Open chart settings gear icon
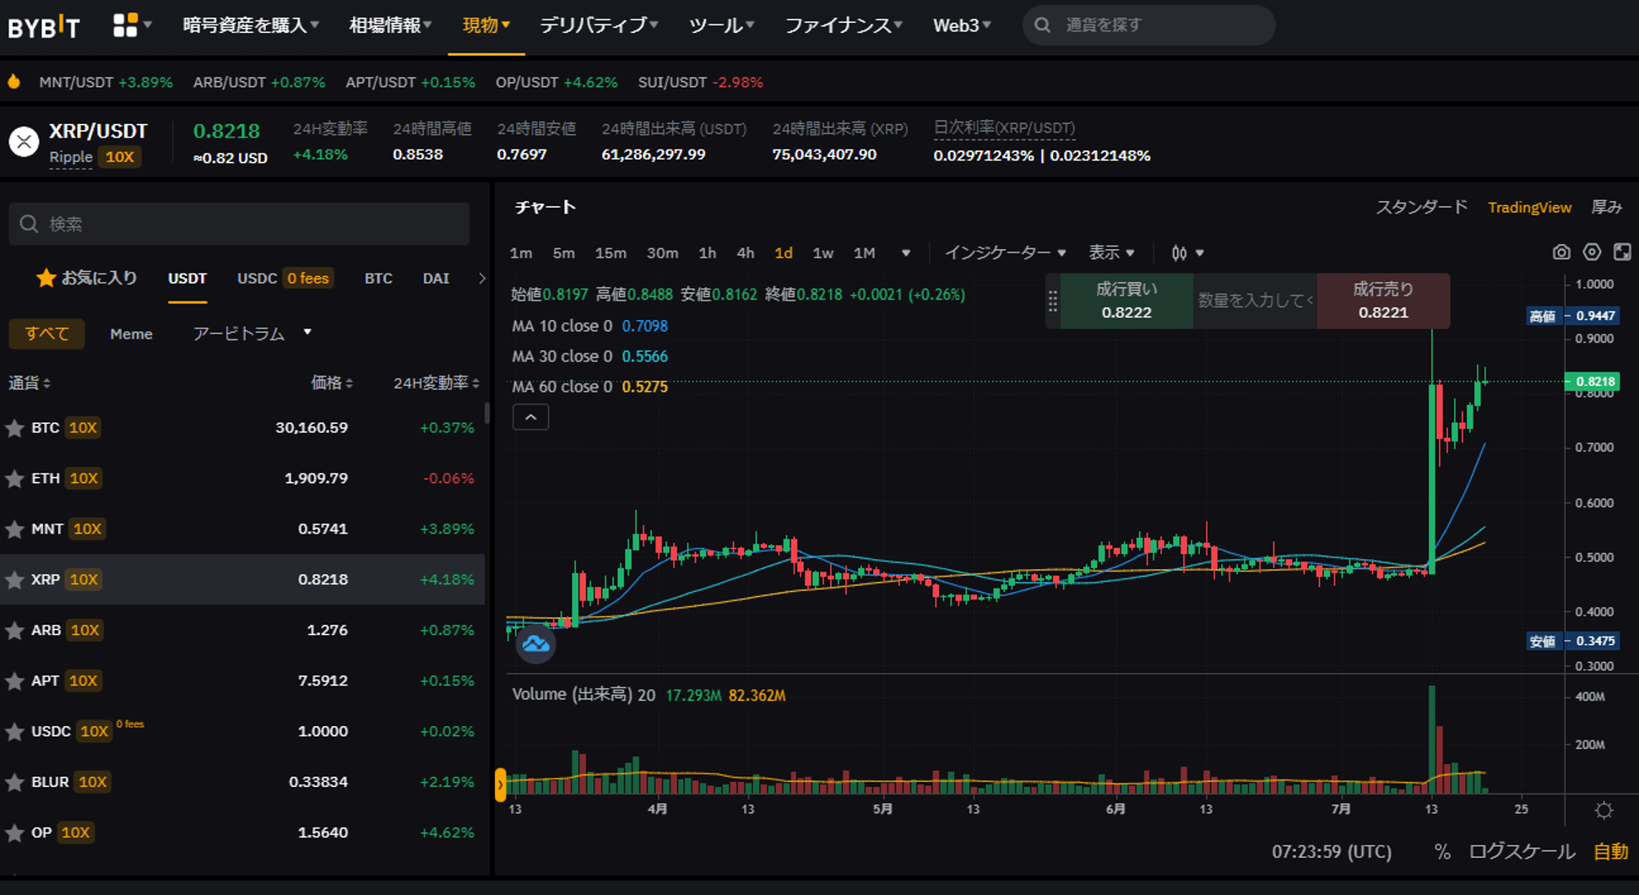This screenshot has height=895, width=1639. click(1592, 252)
